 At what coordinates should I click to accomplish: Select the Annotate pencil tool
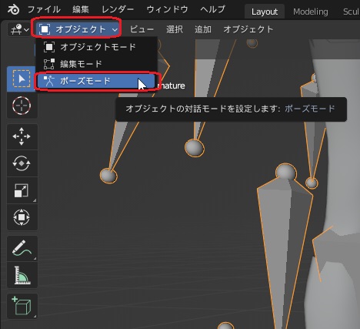coord(22,248)
